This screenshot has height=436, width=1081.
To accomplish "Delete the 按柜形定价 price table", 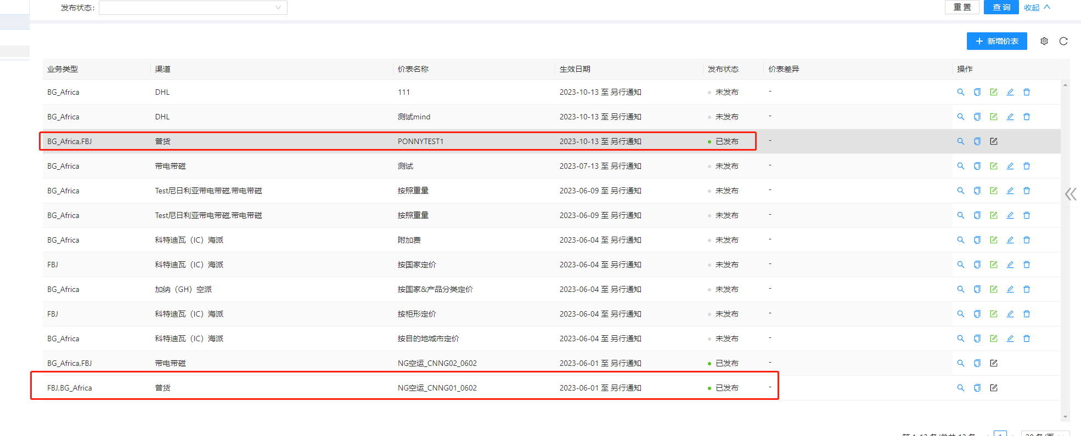I will pyautogui.click(x=1026, y=314).
